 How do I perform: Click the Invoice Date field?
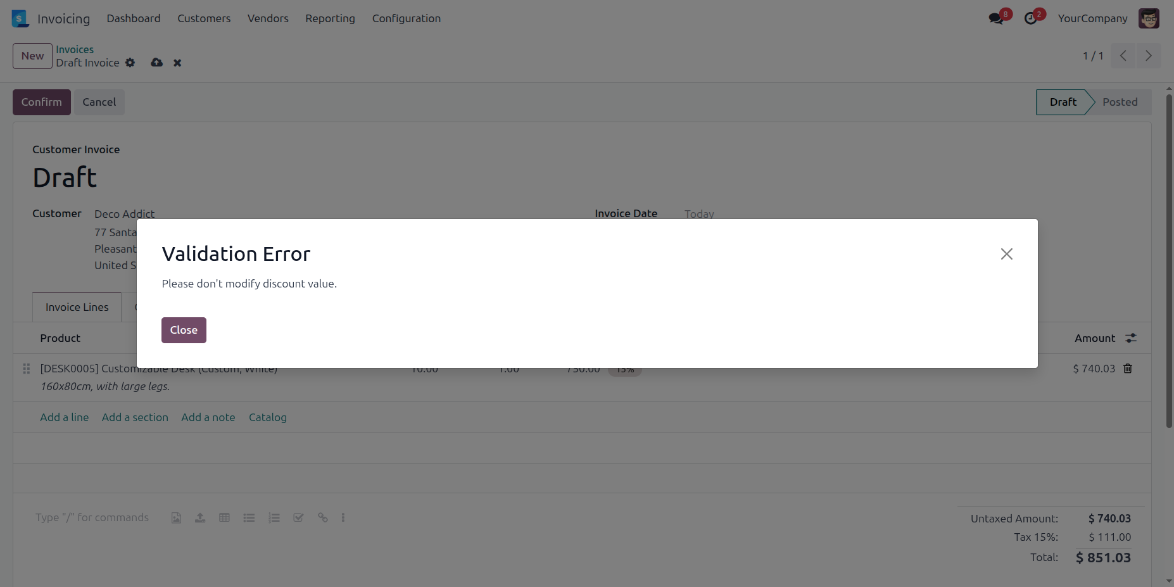(x=699, y=214)
